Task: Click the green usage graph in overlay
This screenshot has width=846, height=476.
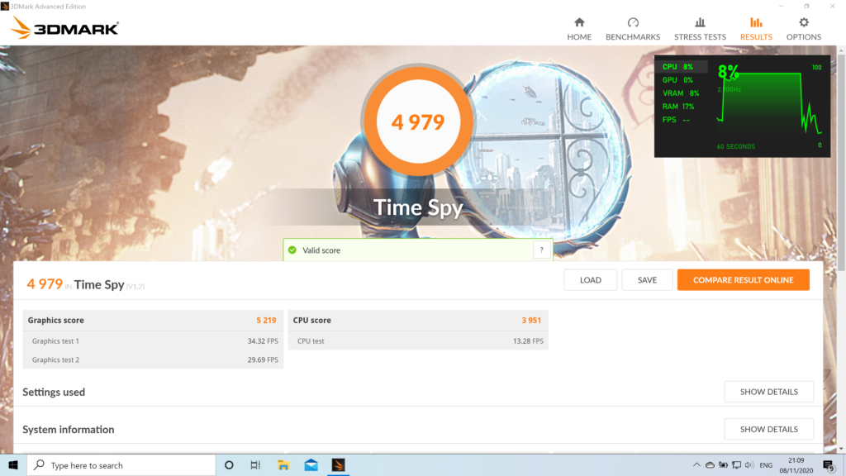Action: [x=769, y=105]
